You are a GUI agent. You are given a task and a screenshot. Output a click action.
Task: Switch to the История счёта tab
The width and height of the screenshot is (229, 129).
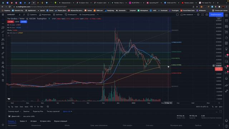(45, 121)
